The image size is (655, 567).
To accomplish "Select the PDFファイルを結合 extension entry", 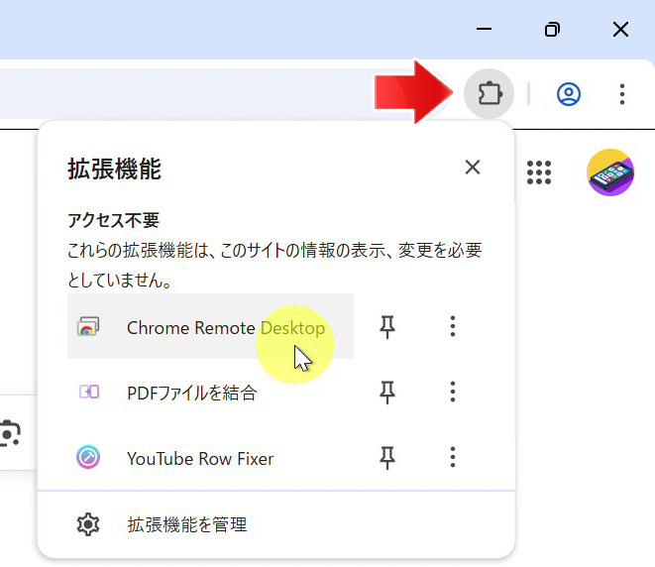I will pyautogui.click(x=191, y=393).
